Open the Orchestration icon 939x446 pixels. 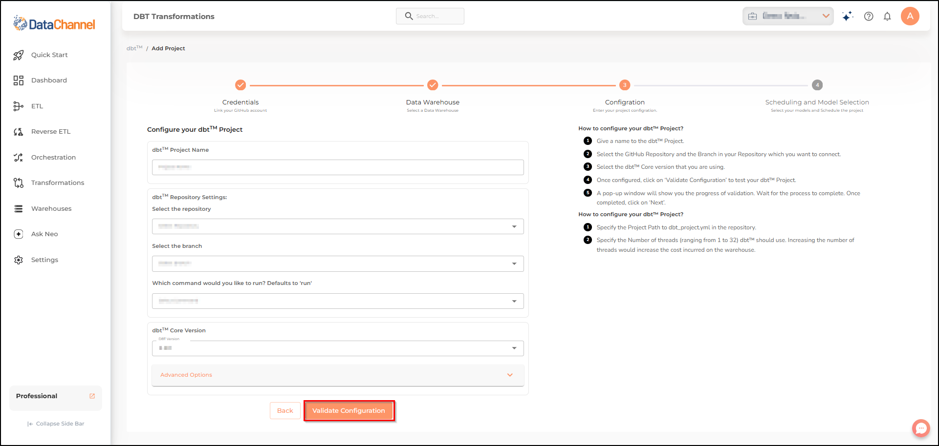pos(19,158)
